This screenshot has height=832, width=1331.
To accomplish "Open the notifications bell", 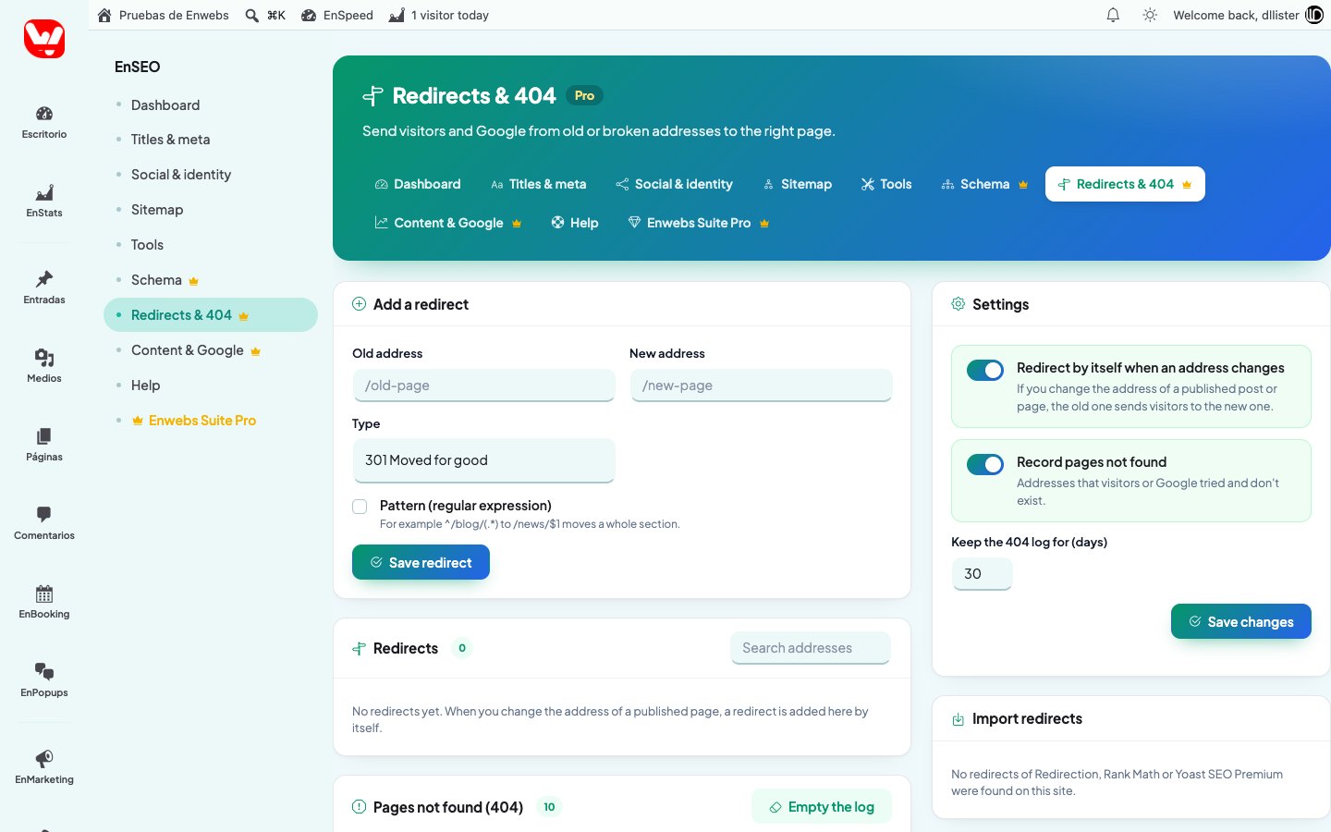I will point(1113,15).
